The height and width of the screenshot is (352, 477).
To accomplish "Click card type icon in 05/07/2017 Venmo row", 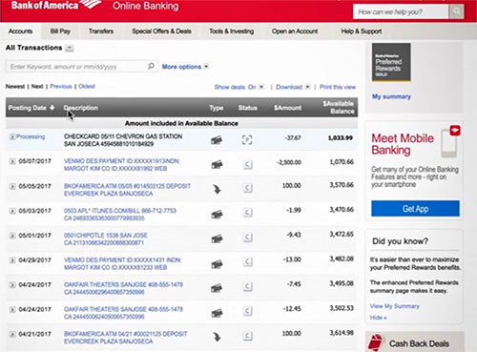I will coord(217,165).
